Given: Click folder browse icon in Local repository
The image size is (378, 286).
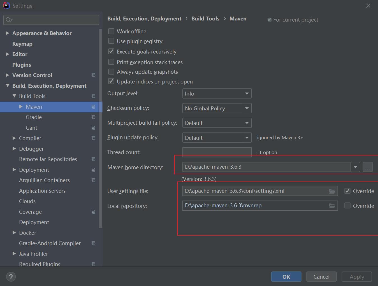Looking at the screenshot, I should click(332, 206).
